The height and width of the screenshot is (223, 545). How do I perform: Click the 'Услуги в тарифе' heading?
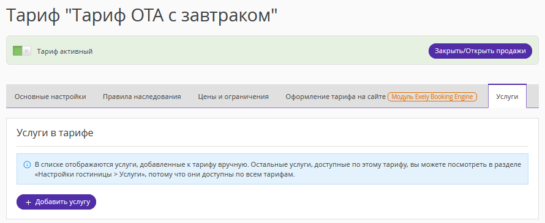[x=55, y=133]
